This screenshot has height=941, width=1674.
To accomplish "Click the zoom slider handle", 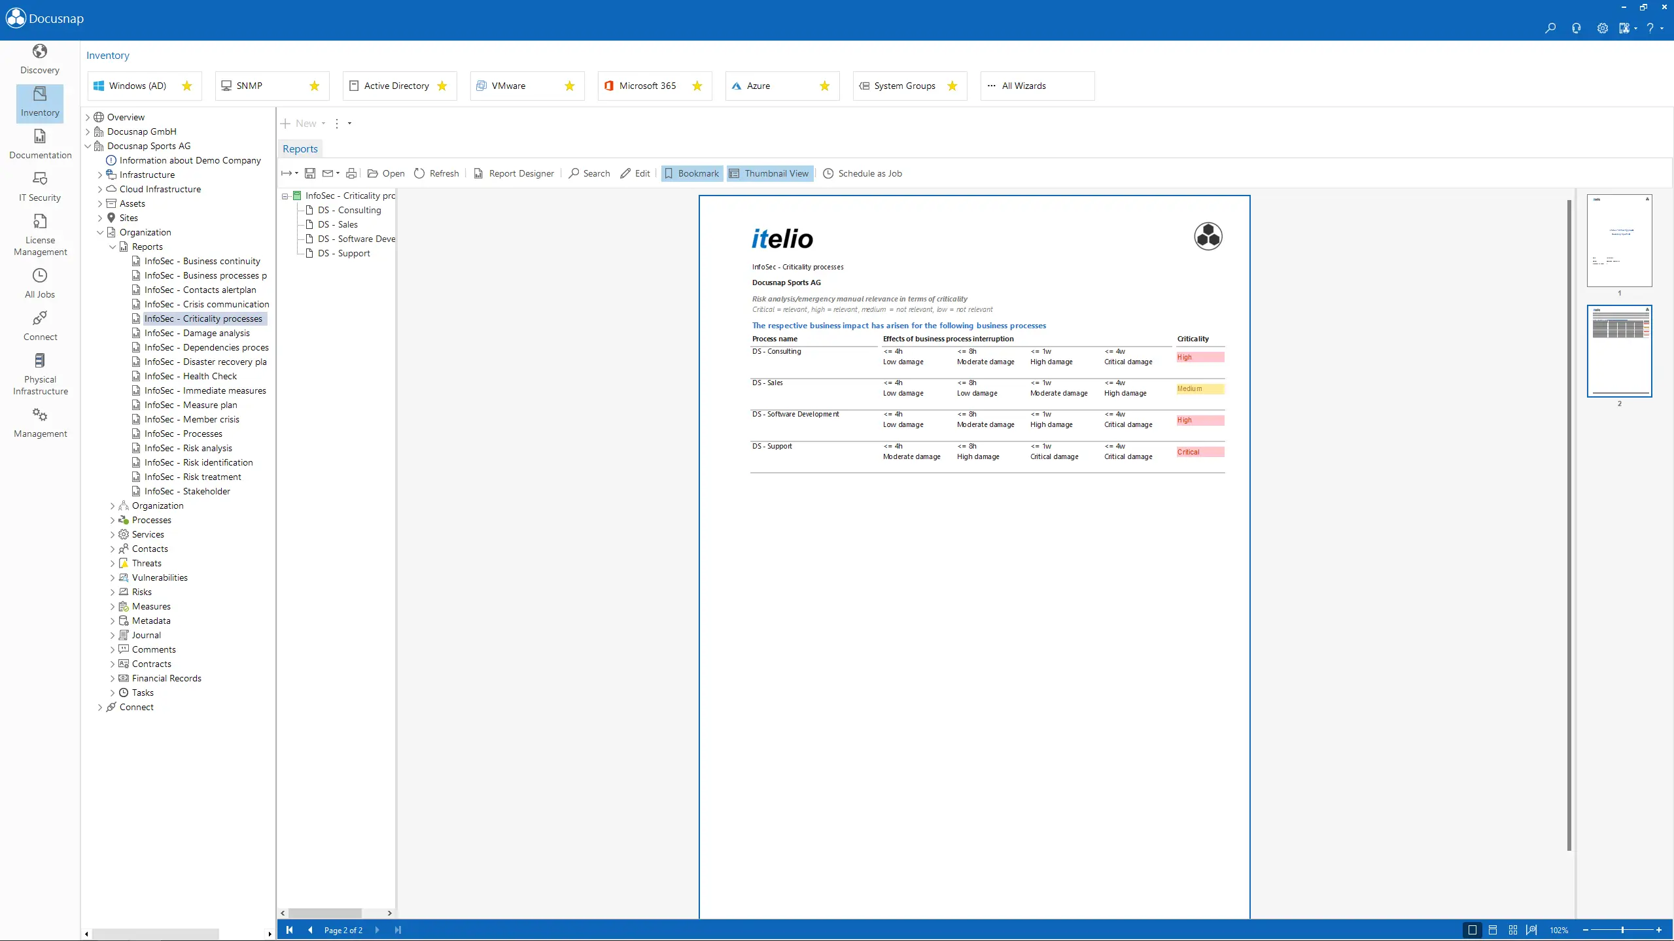I will pyautogui.click(x=1622, y=929).
